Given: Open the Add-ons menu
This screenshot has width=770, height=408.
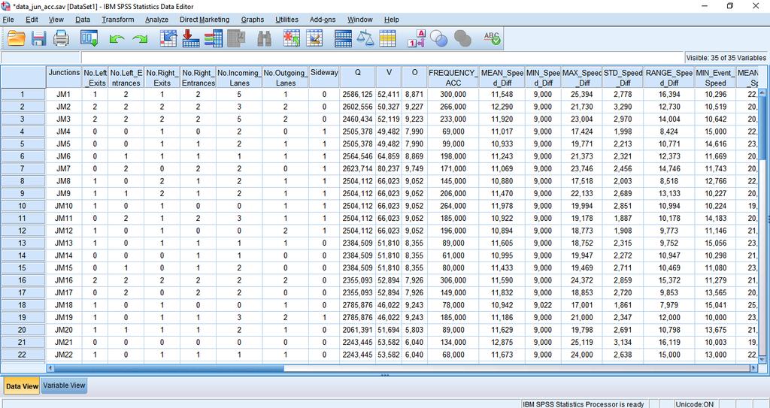Looking at the screenshot, I should click(323, 20).
